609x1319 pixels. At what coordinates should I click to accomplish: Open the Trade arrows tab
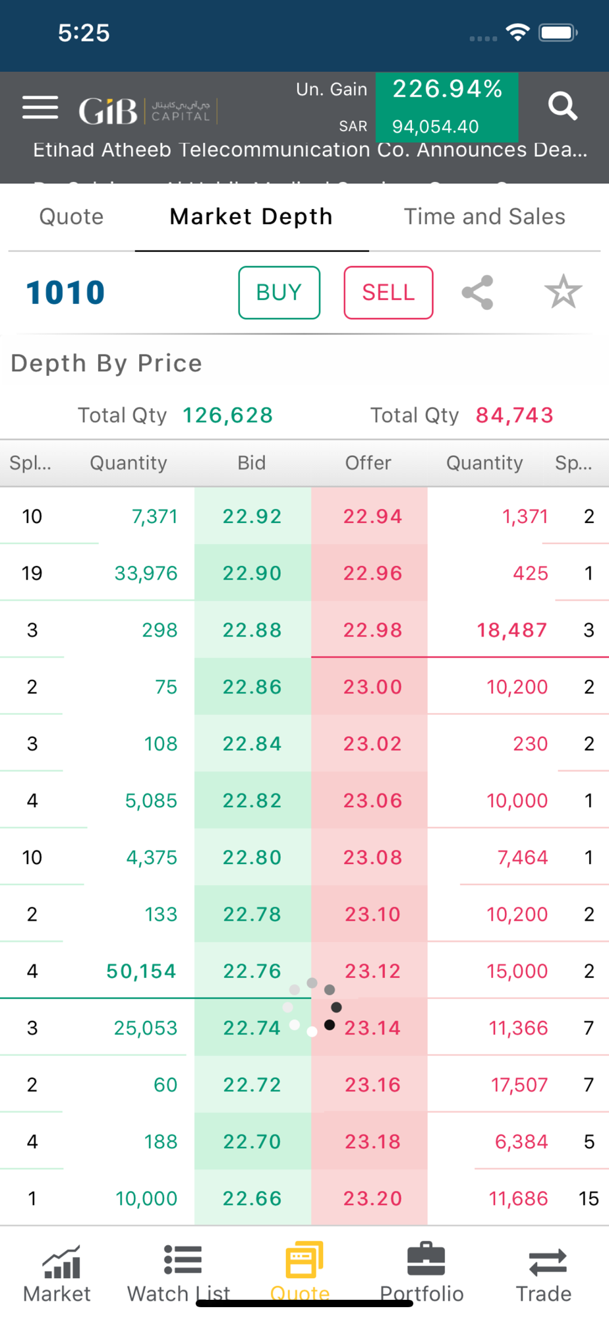[544, 1273]
